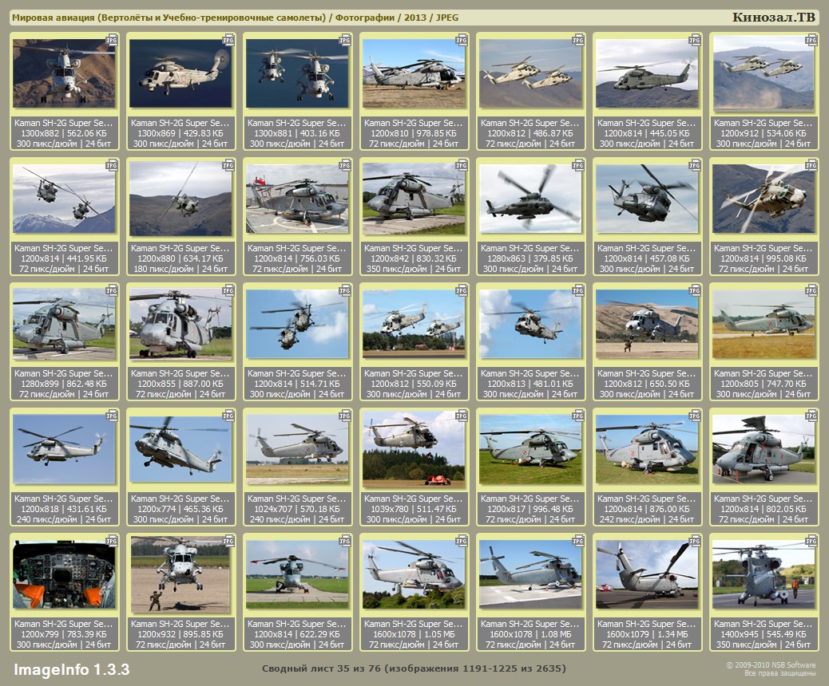Click the ImageInfo 1.3.3 label

pos(71,668)
